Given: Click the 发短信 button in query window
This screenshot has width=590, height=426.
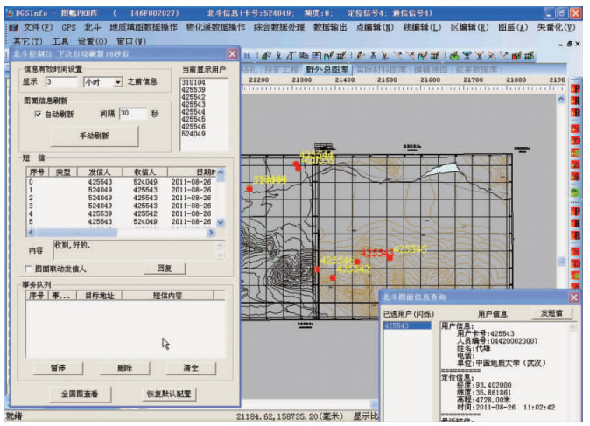Looking at the screenshot, I should (x=551, y=313).
